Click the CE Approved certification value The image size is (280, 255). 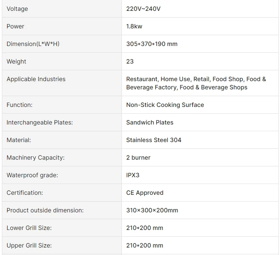tap(145, 193)
